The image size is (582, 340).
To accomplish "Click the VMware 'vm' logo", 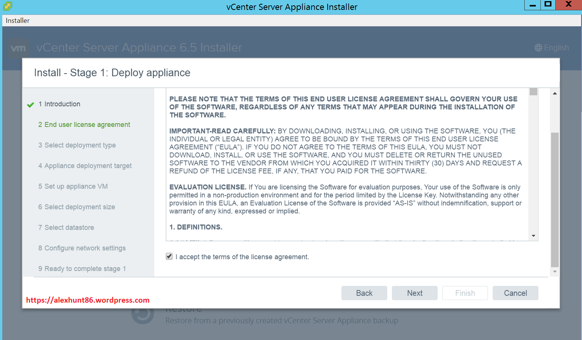I will click(x=18, y=48).
